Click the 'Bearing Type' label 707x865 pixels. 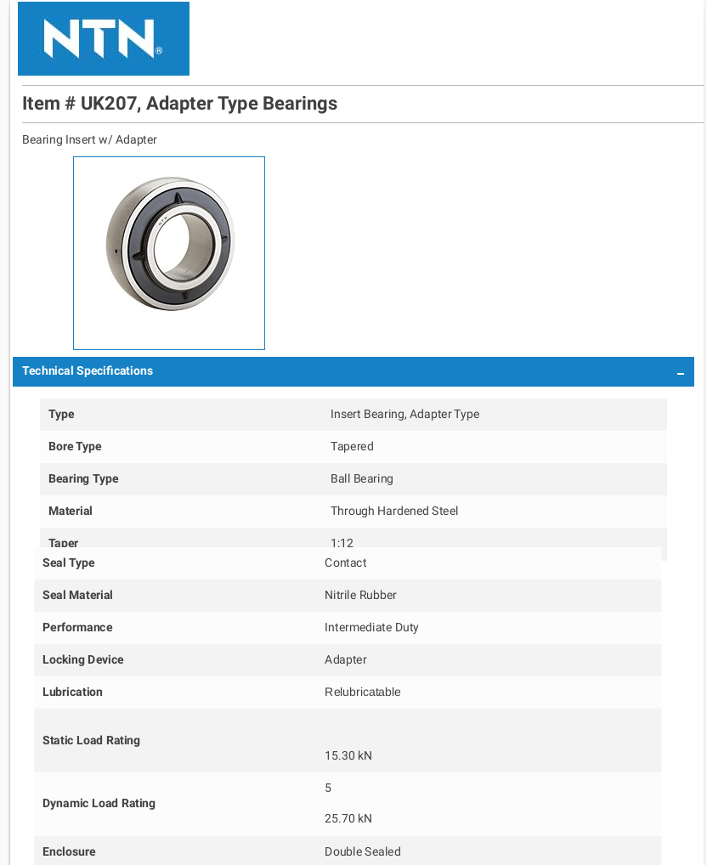point(83,479)
